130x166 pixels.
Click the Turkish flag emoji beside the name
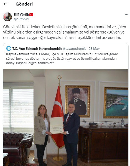click(x=31, y=15)
